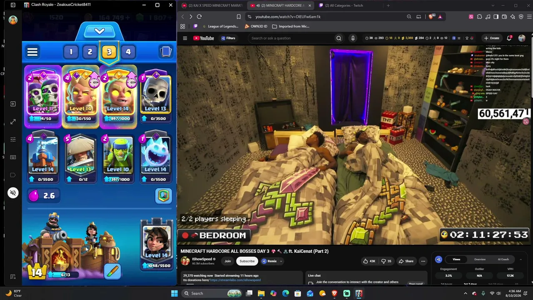Search with voice using the microphone icon
The height and width of the screenshot is (300, 533).
coord(353,38)
